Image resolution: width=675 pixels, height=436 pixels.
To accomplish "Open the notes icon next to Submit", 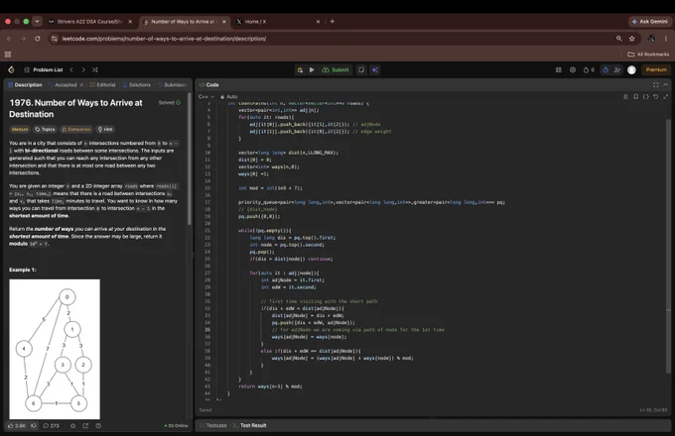I will coord(361,69).
